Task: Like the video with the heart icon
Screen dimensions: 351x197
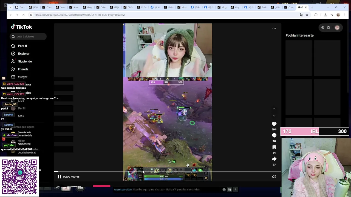Action: (x=274, y=124)
